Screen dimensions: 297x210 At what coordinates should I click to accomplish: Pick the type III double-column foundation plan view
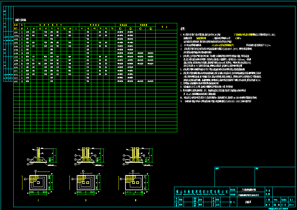(x=135, y=183)
